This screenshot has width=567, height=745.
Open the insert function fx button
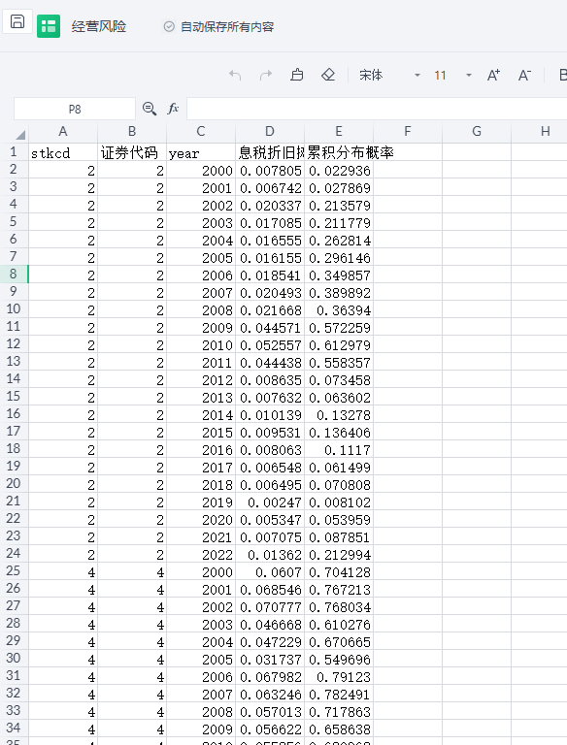pyautogui.click(x=173, y=109)
